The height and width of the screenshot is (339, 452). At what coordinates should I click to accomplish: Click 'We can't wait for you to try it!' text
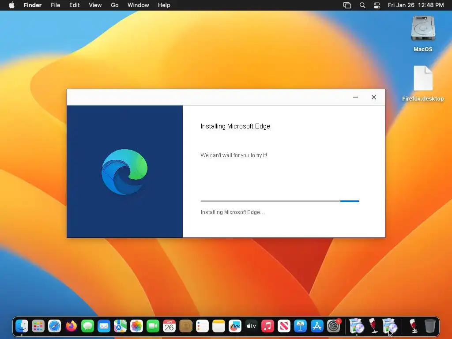(234, 155)
